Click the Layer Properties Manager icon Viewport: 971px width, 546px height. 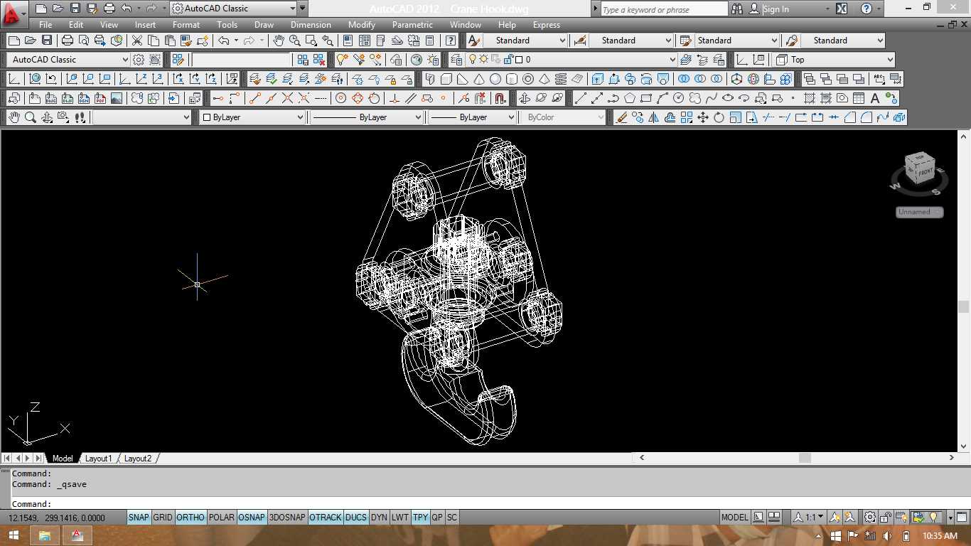click(x=456, y=60)
